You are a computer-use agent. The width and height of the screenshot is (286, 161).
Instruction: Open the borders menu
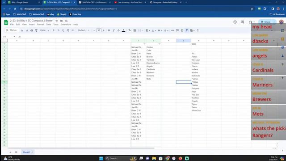[x=135, y=30]
